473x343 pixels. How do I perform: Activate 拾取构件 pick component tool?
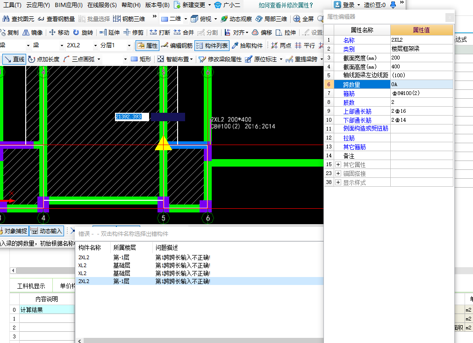(x=247, y=45)
